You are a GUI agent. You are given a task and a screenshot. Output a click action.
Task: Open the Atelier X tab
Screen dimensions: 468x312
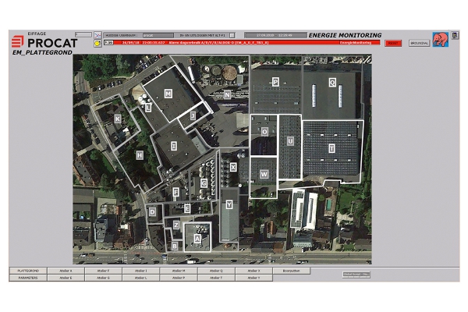253,271
